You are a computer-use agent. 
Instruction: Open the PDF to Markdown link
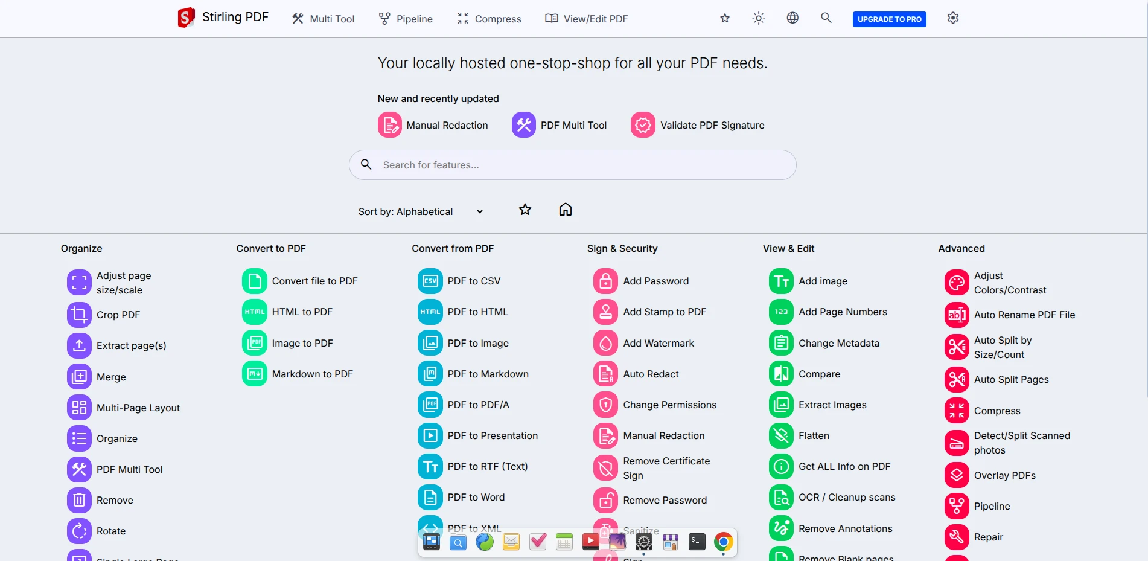pyautogui.click(x=488, y=374)
